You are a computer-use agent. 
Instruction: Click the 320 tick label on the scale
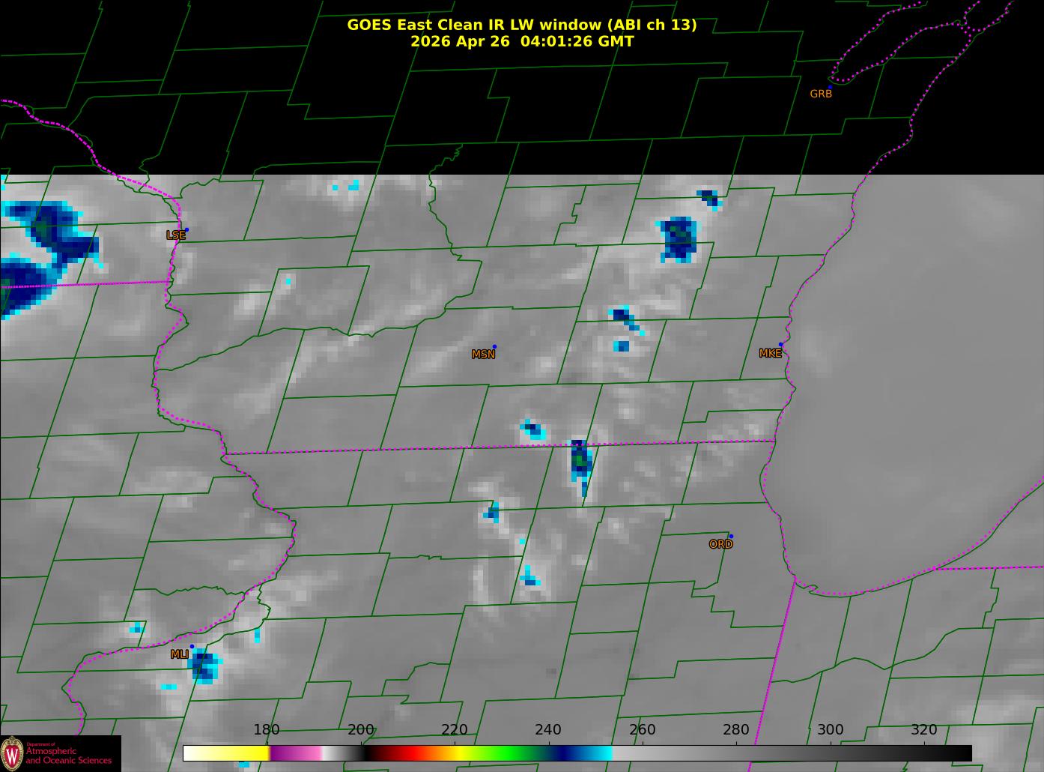tap(924, 729)
